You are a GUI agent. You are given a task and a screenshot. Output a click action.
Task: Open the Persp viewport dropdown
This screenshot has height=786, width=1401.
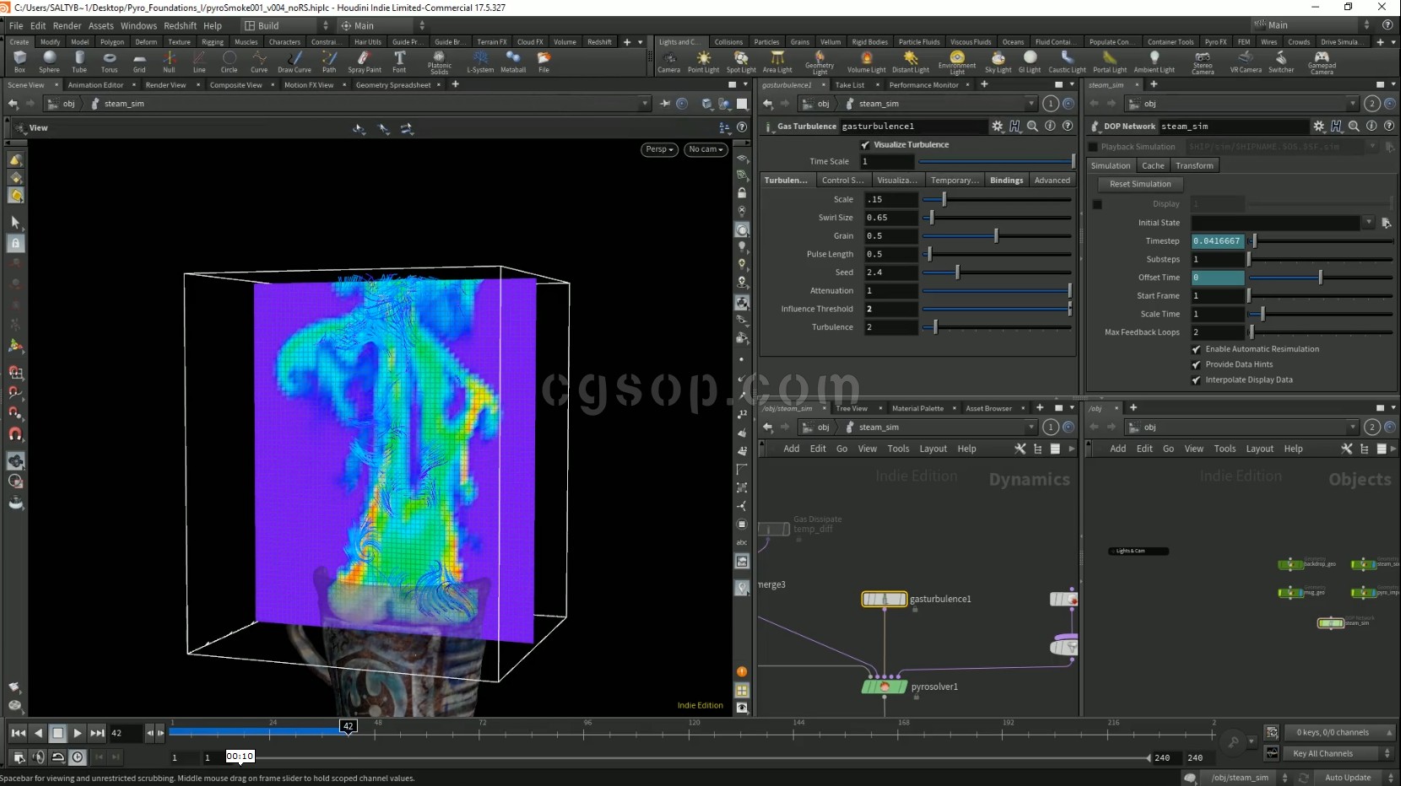tap(659, 149)
